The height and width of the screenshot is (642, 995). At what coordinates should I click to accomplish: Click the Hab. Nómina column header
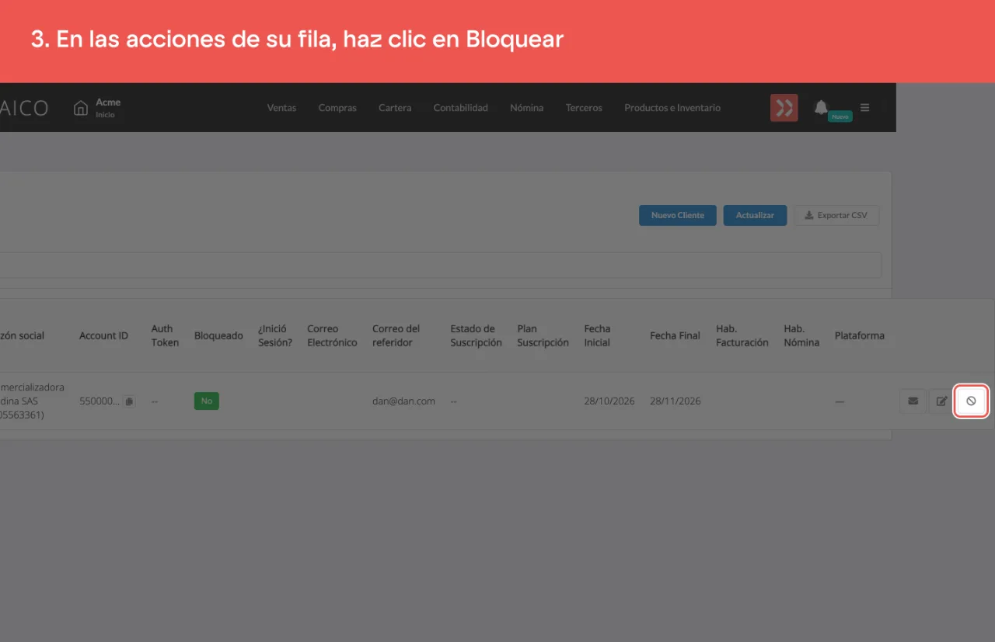(x=801, y=335)
